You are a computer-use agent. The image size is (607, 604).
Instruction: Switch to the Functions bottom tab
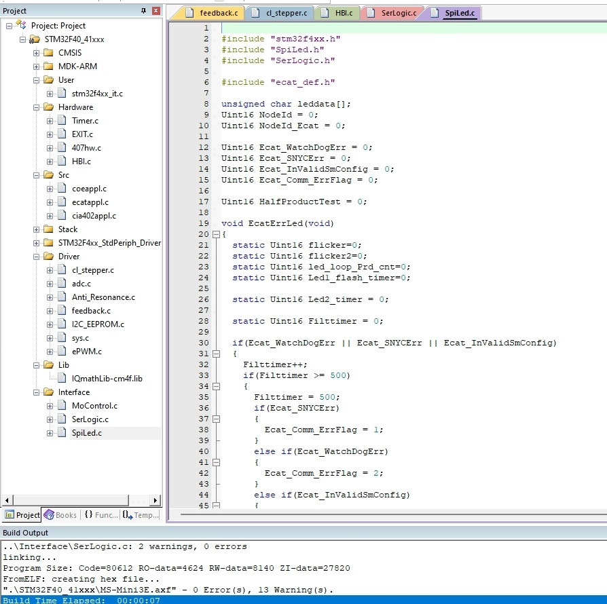101,515
